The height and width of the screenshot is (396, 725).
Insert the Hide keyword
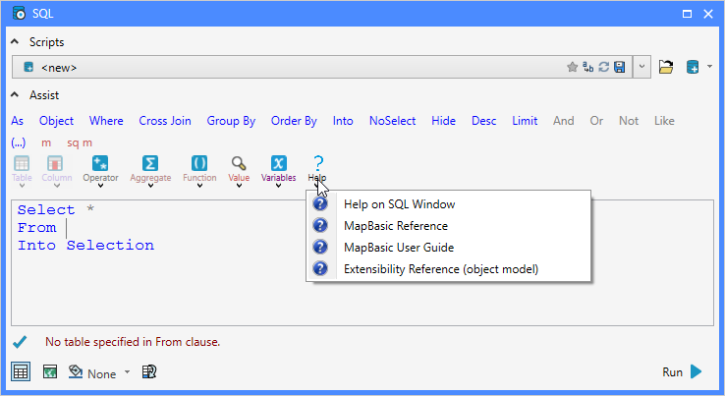[443, 121]
